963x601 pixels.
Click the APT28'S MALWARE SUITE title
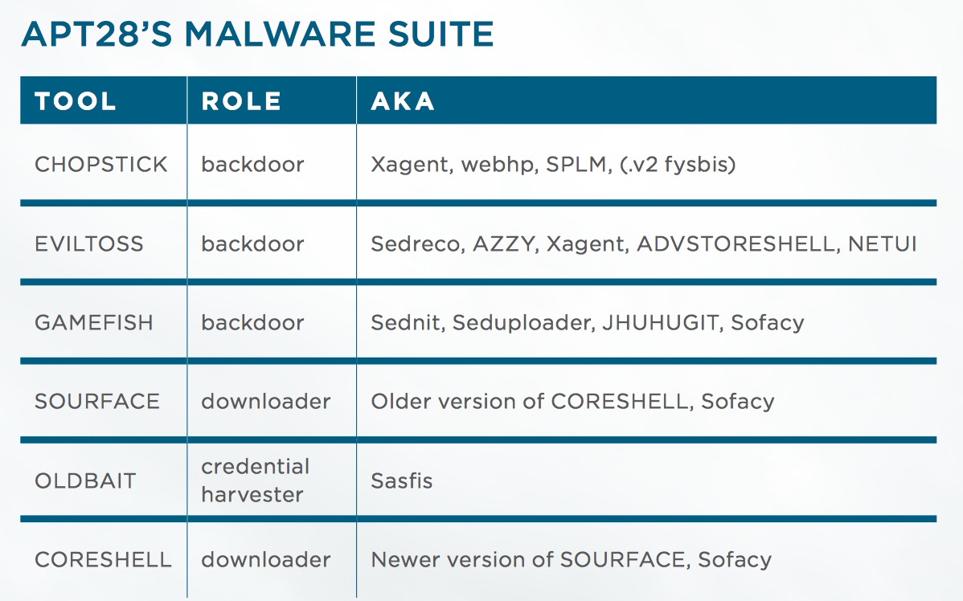[258, 34]
